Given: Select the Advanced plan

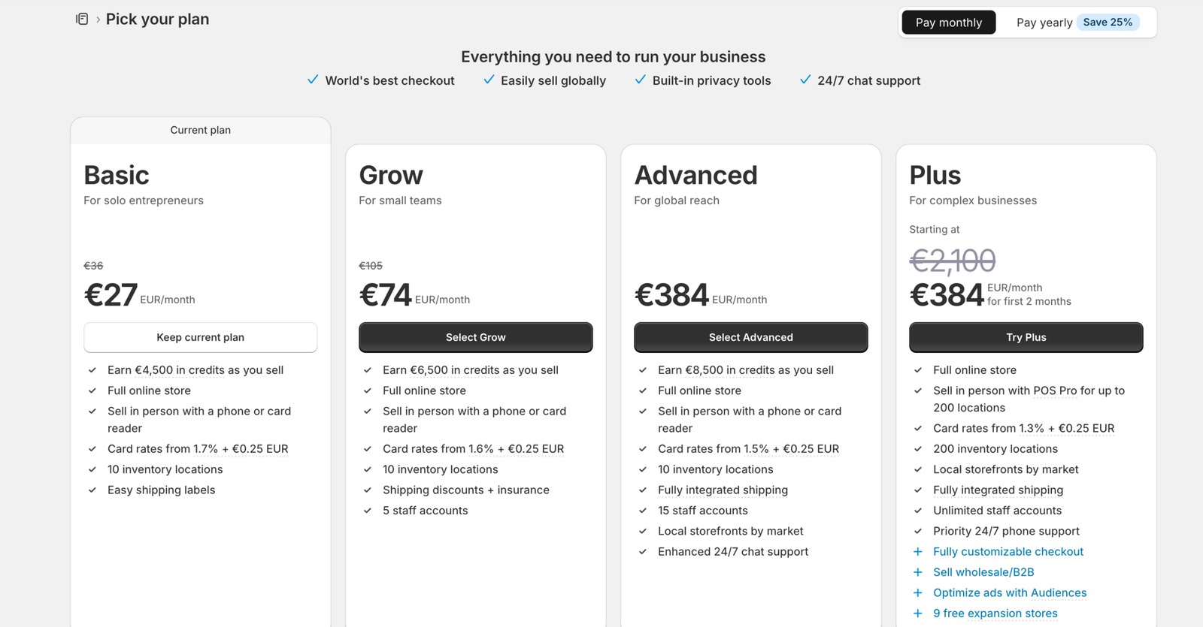Looking at the screenshot, I should 751,337.
